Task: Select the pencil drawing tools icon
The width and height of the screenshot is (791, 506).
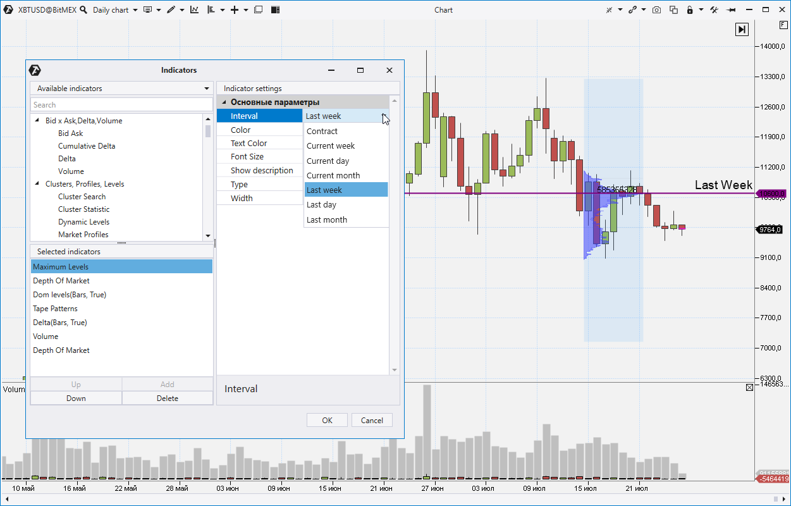Action: click(172, 9)
